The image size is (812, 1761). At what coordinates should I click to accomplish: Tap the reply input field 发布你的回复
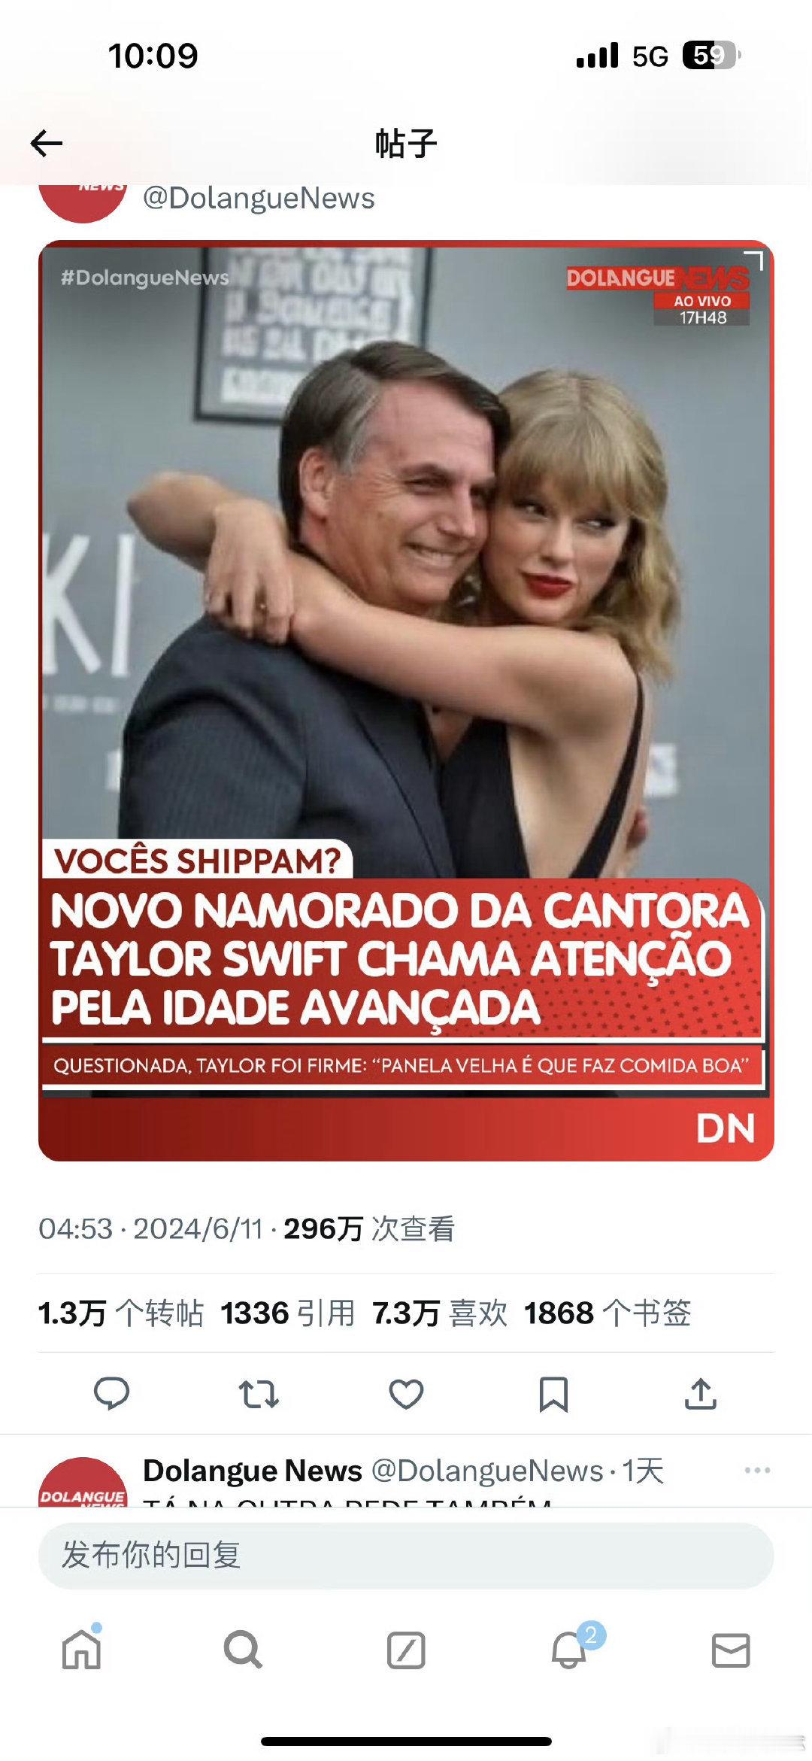[406, 1555]
